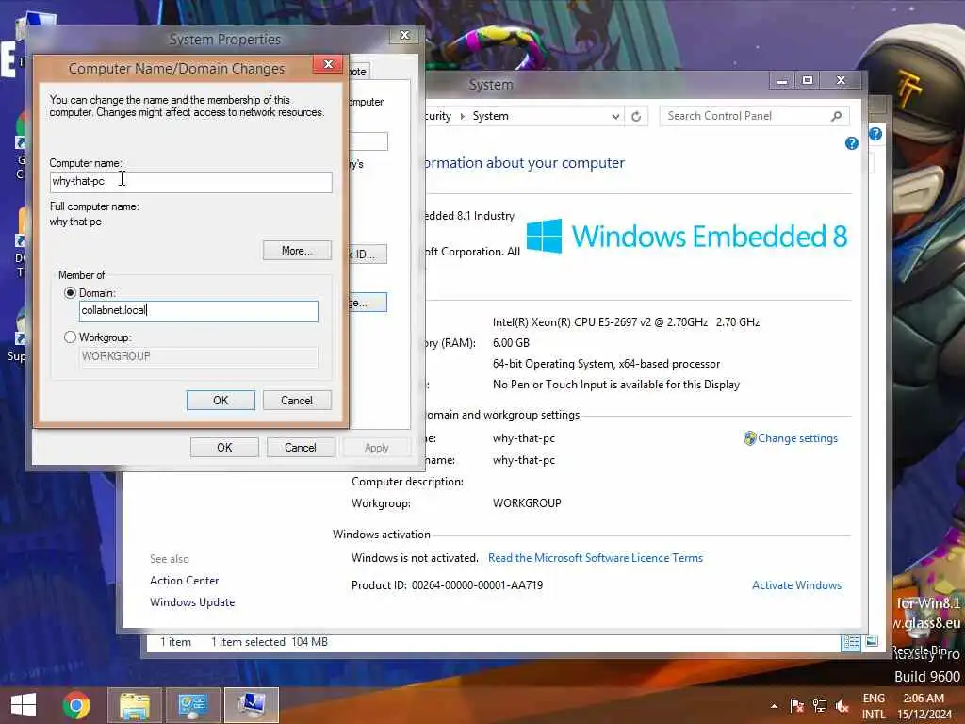
Task: Switch to System Properties taskbar item
Action: [251, 705]
